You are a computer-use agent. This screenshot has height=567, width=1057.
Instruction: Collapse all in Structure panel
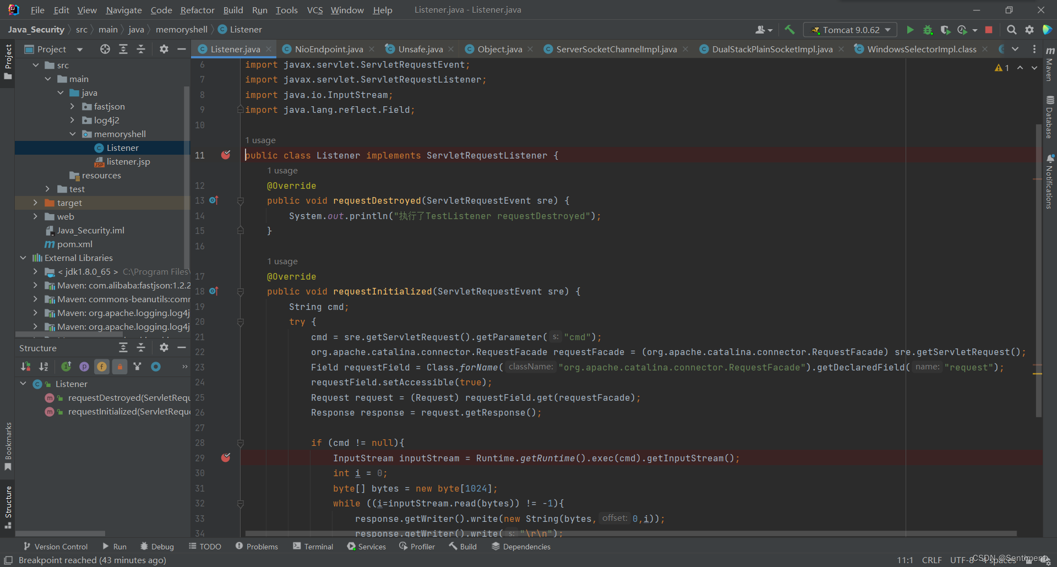pyautogui.click(x=141, y=347)
